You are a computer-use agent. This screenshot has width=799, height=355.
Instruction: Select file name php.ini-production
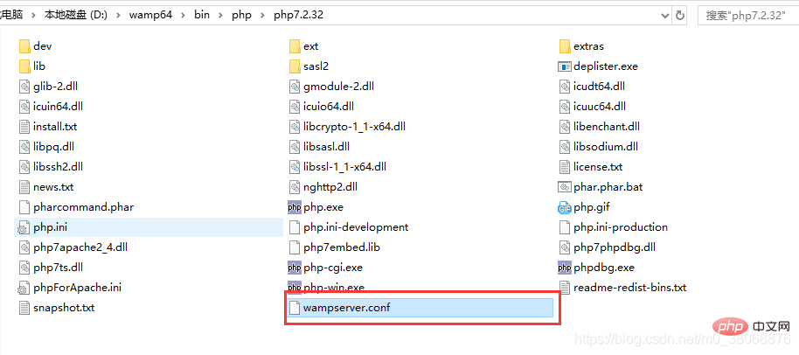(620, 227)
